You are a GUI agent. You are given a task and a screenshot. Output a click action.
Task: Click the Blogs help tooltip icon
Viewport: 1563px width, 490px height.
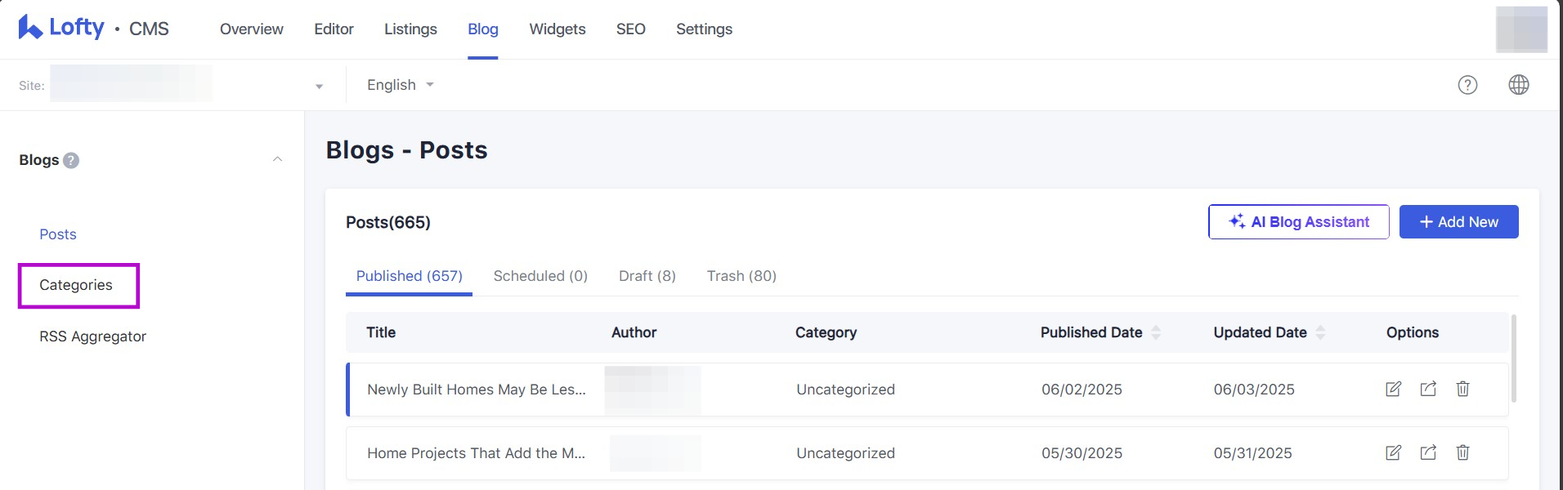[x=71, y=160]
